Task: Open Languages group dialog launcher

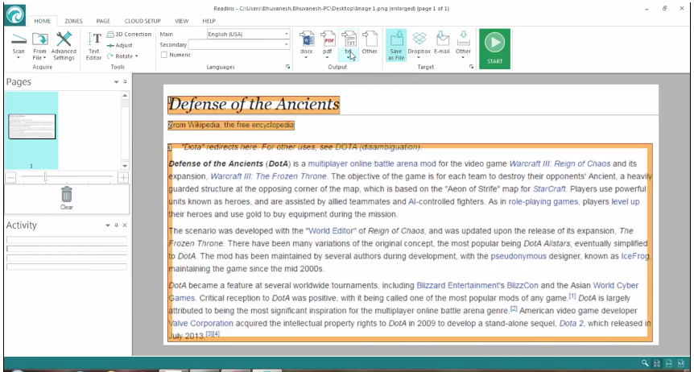Action: click(287, 67)
